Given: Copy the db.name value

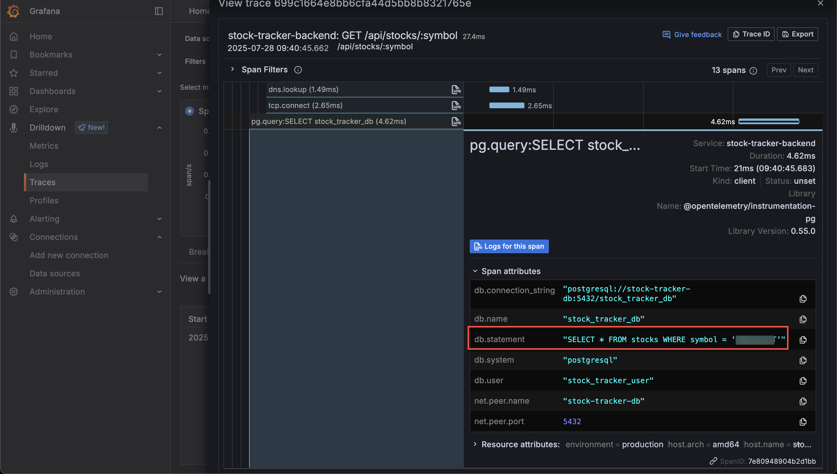Looking at the screenshot, I should click(803, 319).
